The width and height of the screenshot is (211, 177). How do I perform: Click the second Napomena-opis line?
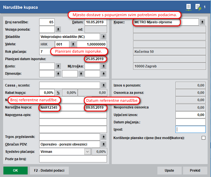pyautogui.click(x=73, y=122)
